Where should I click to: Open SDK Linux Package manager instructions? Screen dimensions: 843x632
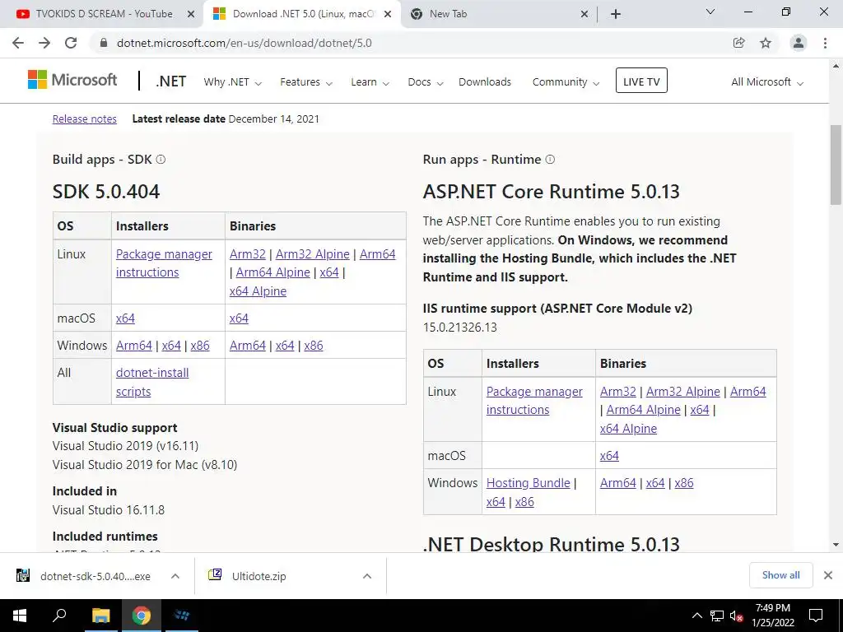pos(164,263)
